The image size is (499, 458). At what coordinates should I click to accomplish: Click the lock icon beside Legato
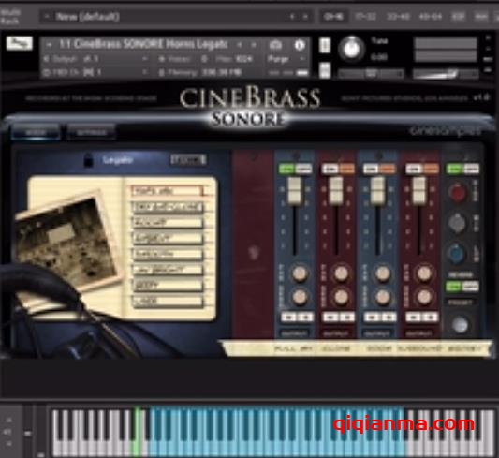click(88, 160)
